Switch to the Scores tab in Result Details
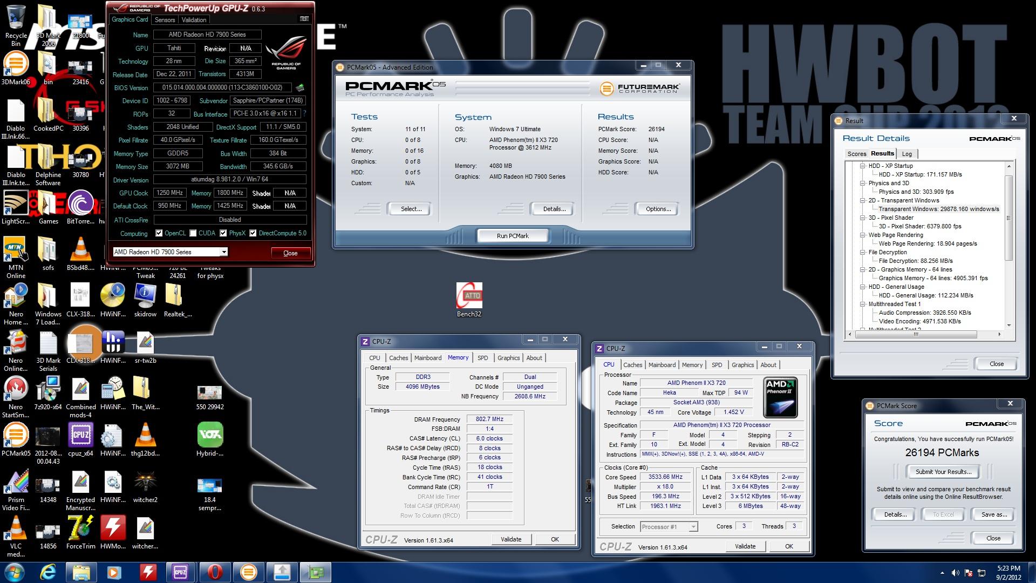1036x583 pixels. [x=856, y=154]
